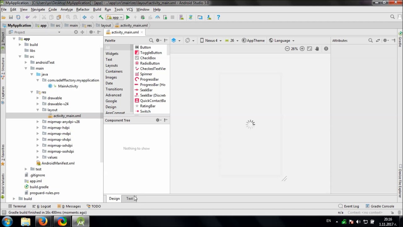Expand the drawable folder in tree
Screen dimensions: 403x227
(37, 98)
